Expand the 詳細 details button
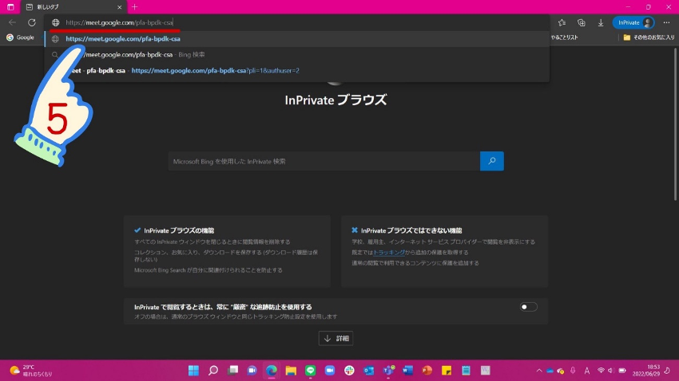Screen dimensions: 679x381 (x=336, y=338)
